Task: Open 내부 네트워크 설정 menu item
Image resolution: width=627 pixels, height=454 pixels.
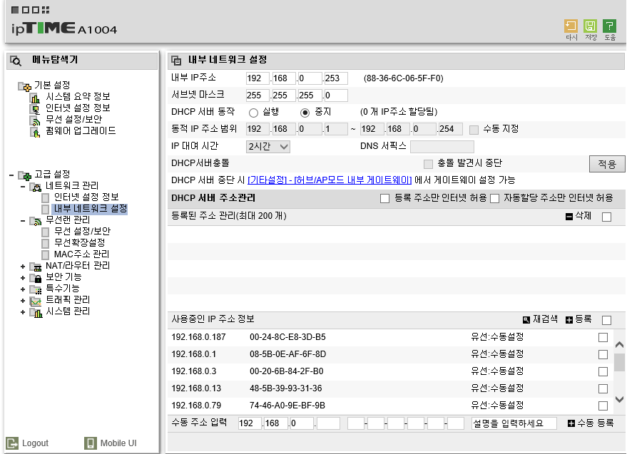Action: coord(91,209)
